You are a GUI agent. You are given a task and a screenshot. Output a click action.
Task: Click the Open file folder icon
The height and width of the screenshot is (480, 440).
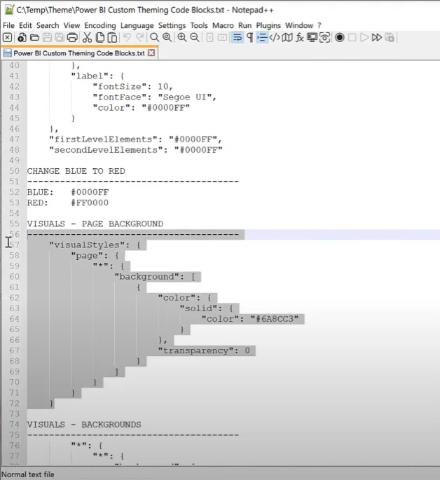pos(34,38)
